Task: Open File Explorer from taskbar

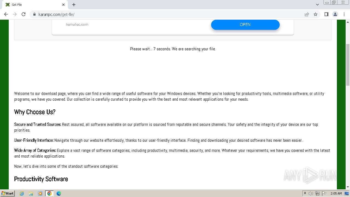Action: pos(31,193)
